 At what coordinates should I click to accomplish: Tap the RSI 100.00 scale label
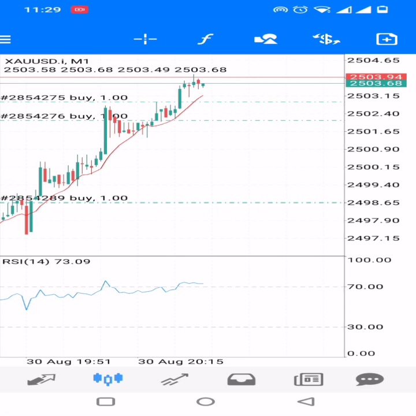pos(369,260)
